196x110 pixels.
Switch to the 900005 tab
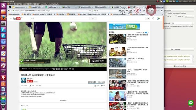click(x=119, y=7)
